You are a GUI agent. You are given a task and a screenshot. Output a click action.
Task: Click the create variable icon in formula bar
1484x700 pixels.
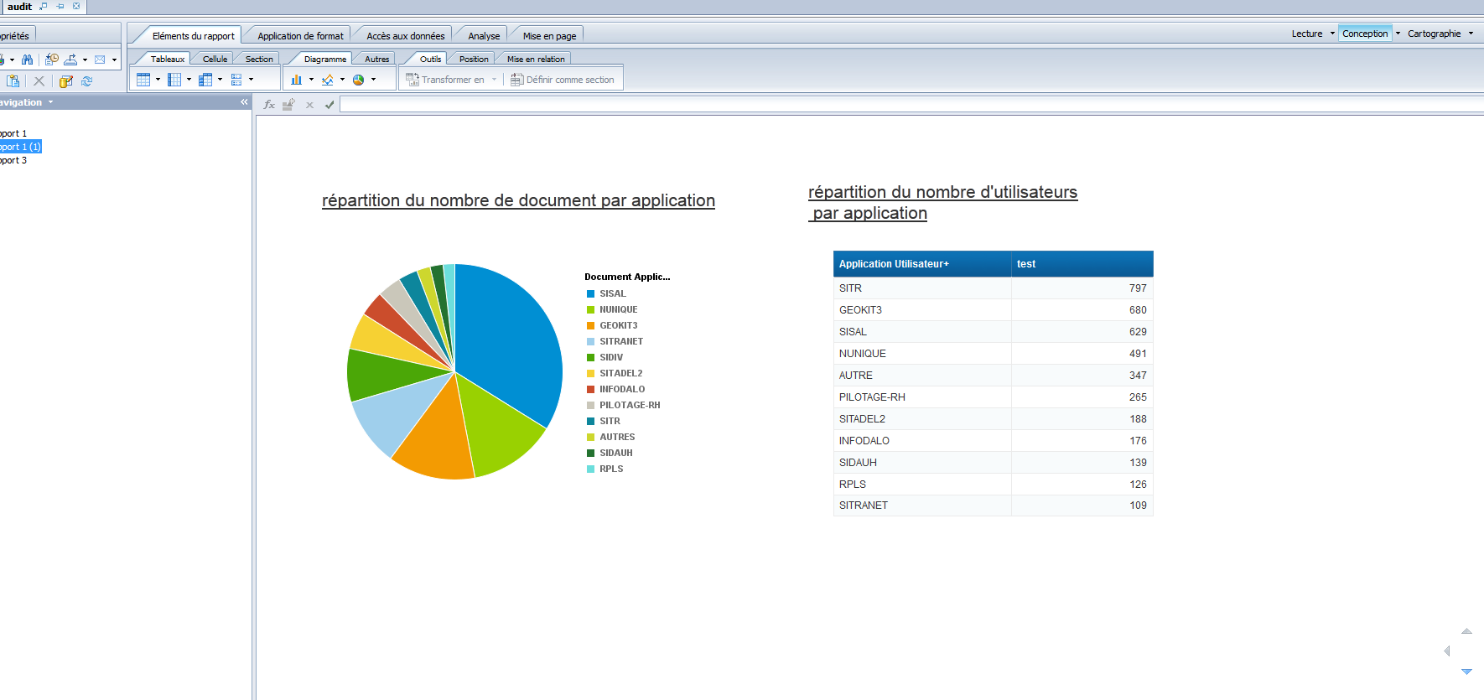coord(288,105)
